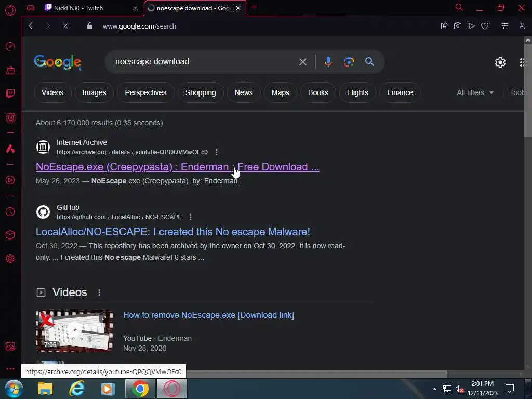The width and height of the screenshot is (532, 399).
Task: Go back to previous page
Action: (x=31, y=26)
